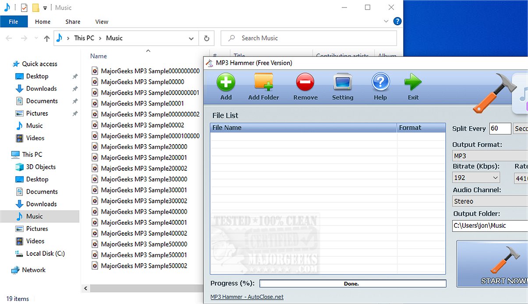The width and height of the screenshot is (528, 304).
Task: Open Videos under Quick access
Action: pos(30,138)
